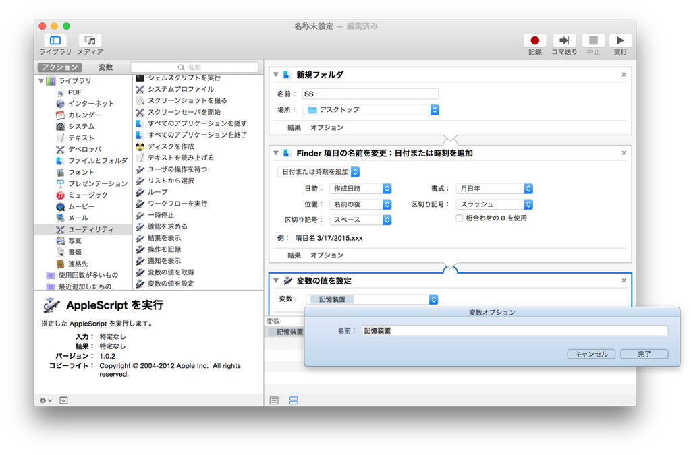Open the 変数 記憶装置 dropdown
Viewport: 691px width, 455px height.
point(372,299)
